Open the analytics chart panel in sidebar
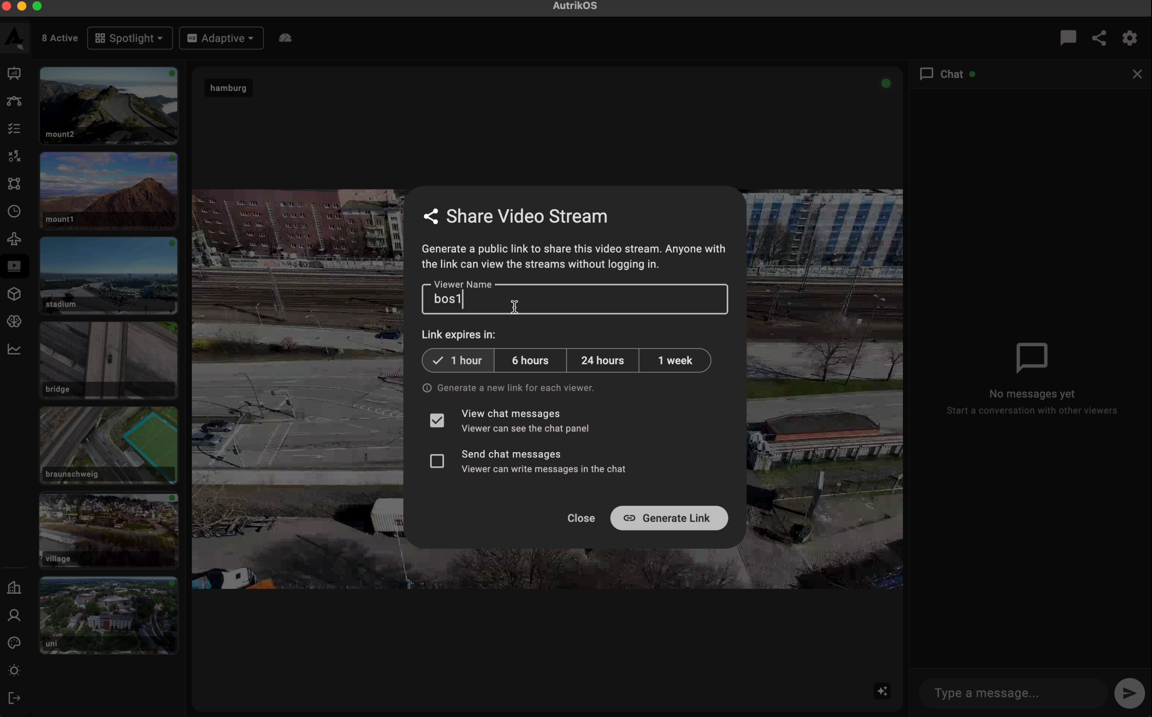Viewport: 1152px width, 717px height. [x=14, y=349]
